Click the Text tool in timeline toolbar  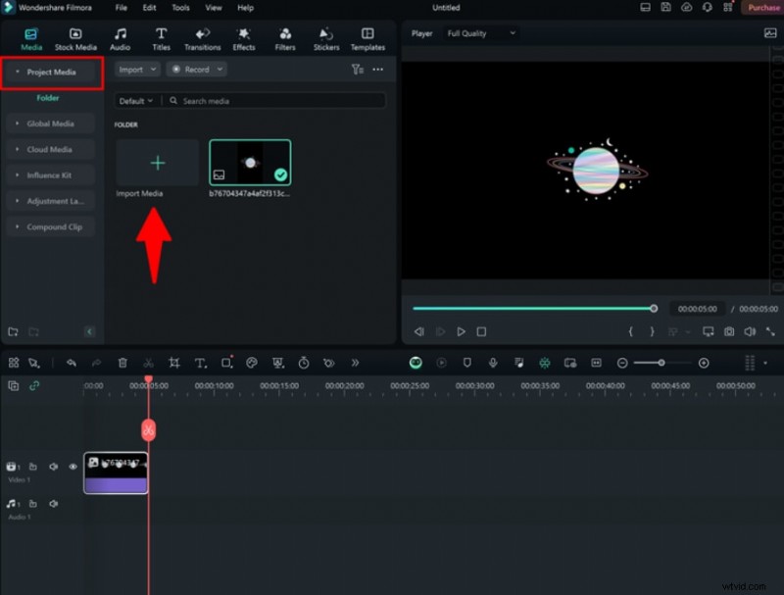[200, 363]
